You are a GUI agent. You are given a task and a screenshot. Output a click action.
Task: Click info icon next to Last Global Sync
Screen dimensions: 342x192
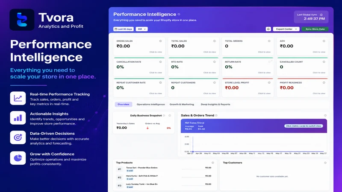(x=321, y=15)
